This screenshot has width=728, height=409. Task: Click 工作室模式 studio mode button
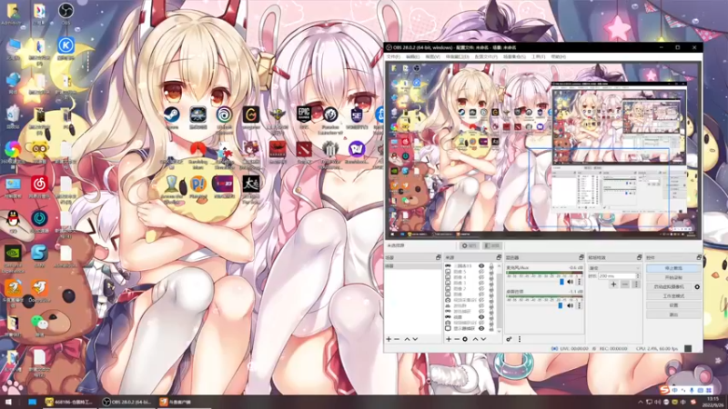[x=673, y=296]
